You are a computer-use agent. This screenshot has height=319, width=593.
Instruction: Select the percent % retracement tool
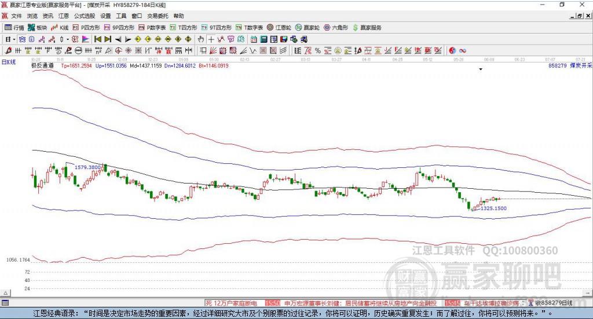[x=318, y=50]
